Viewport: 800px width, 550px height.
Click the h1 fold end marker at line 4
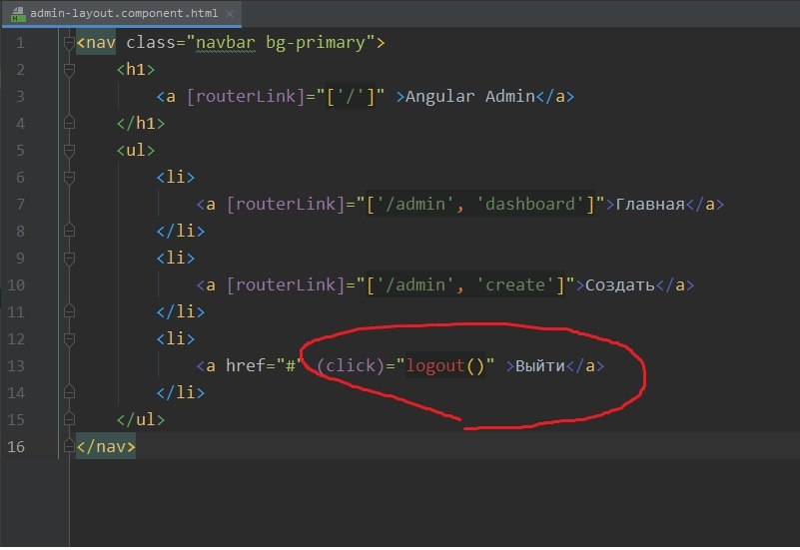69,123
